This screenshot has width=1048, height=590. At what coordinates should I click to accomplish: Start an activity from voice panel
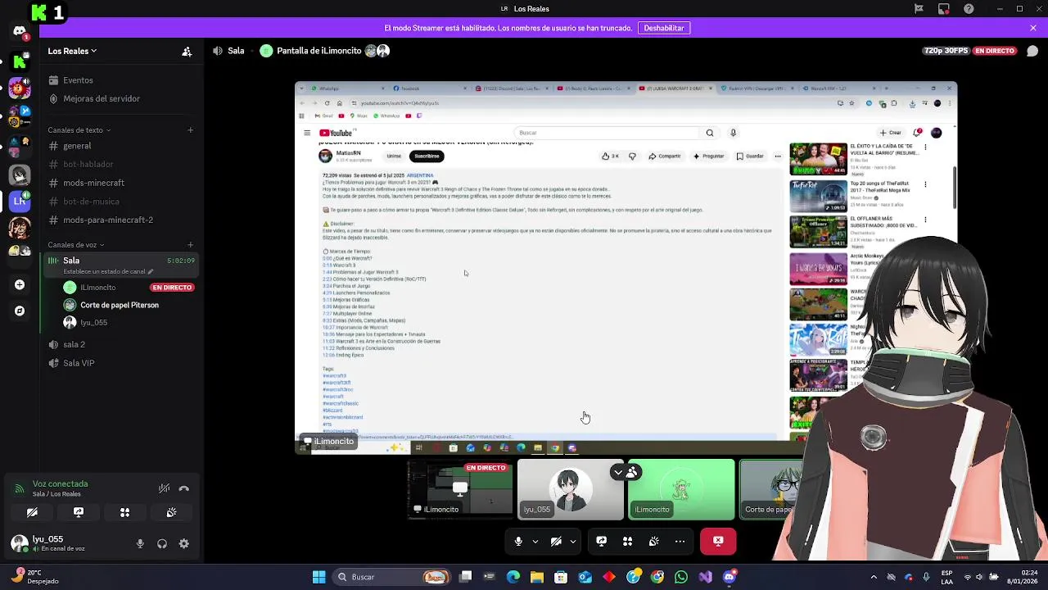coord(125,512)
